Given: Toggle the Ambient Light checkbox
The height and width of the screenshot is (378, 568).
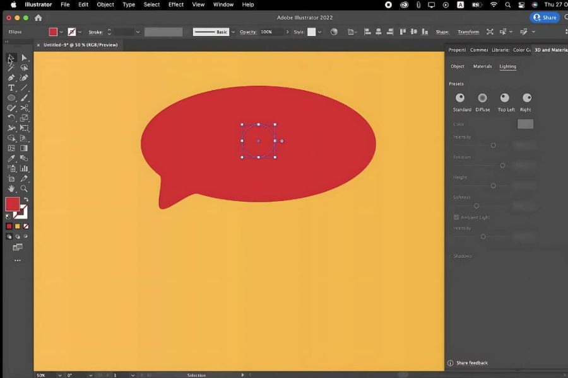Looking at the screenshot, I should click(456, 217).
